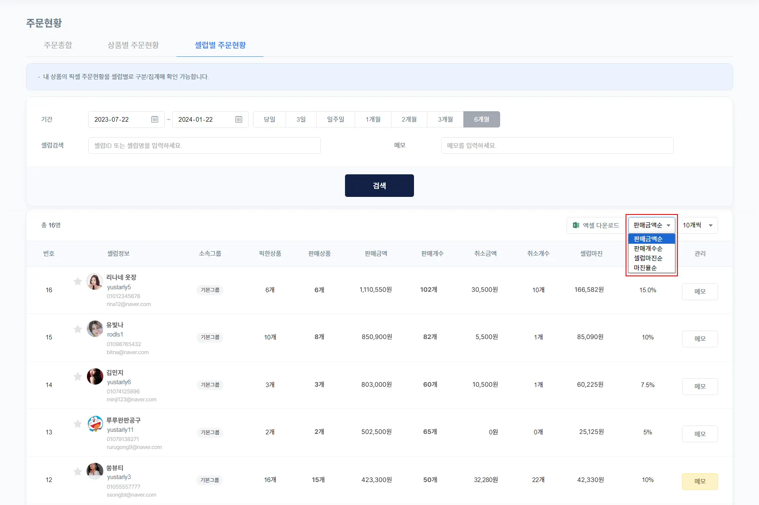Open 루루완판공구 profile avatar
This screenshot has width=759, height=505.
[95, 424]
